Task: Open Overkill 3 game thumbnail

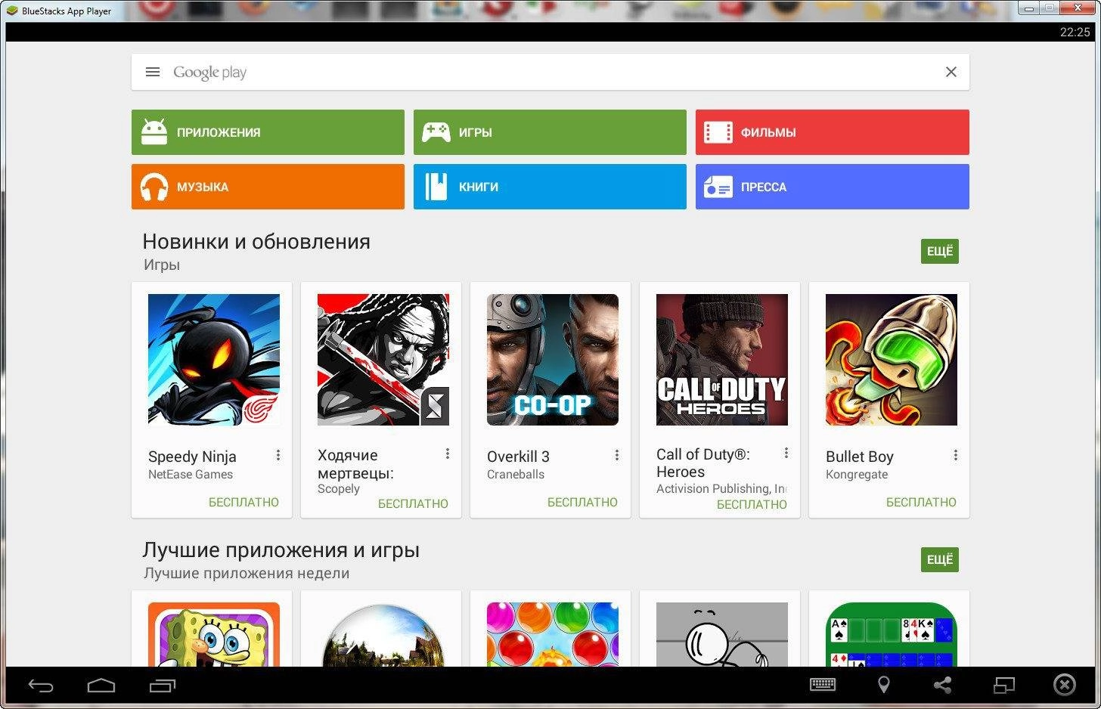Action: (553, 360)
